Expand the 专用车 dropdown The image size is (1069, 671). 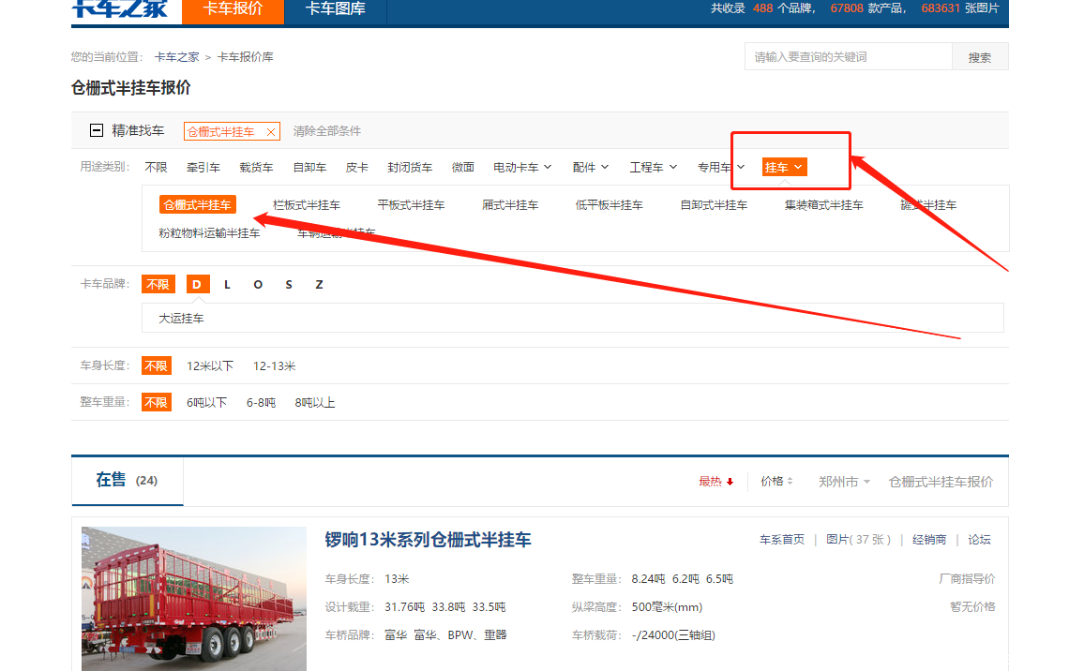tap(720, 167)
